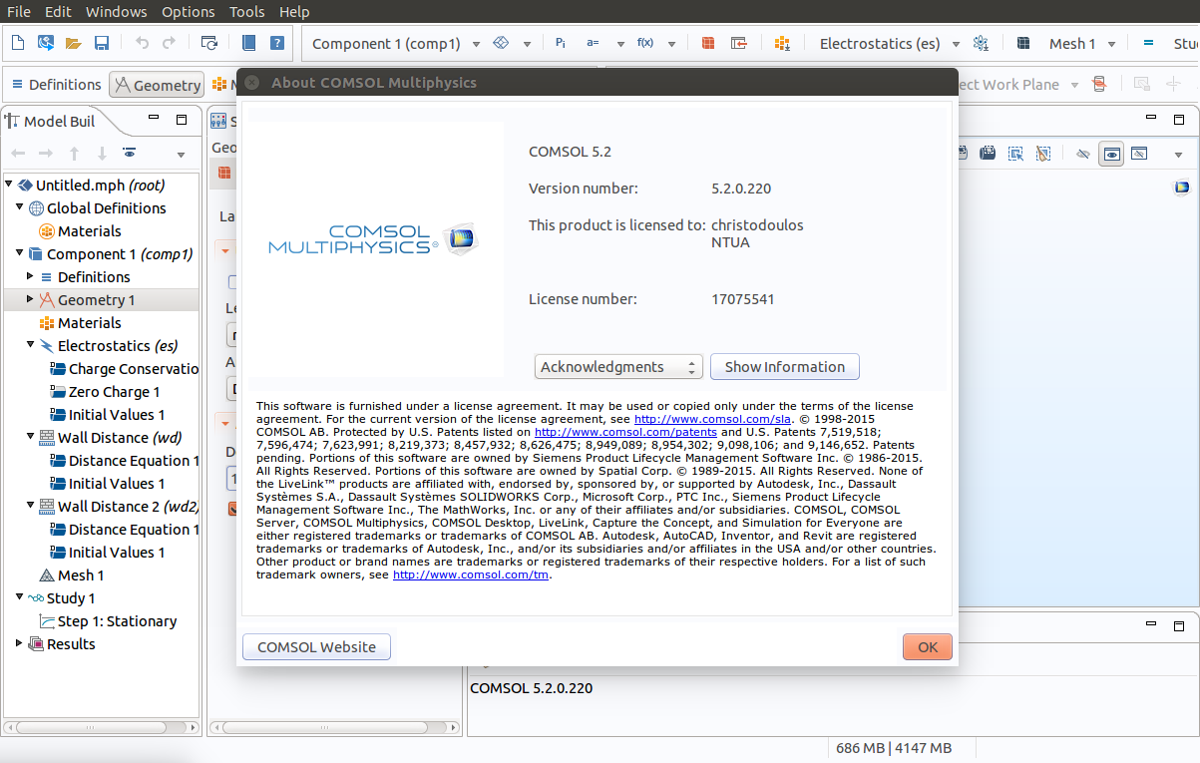Collapse the Electrostatics (es) node

click(31, 345)
